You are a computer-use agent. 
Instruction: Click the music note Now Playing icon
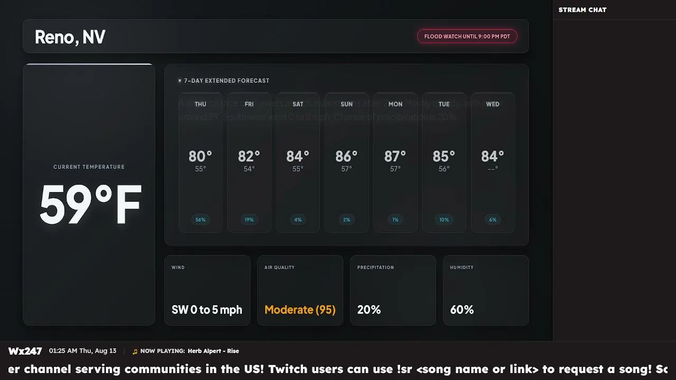[x=135, y=351]
